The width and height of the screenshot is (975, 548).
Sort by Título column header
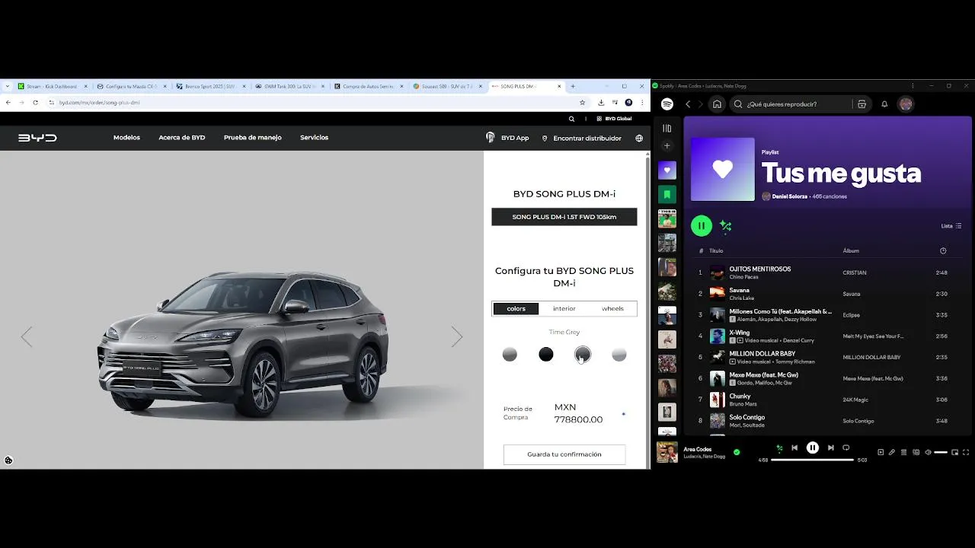pyautogui.click(x=716, y=250)
